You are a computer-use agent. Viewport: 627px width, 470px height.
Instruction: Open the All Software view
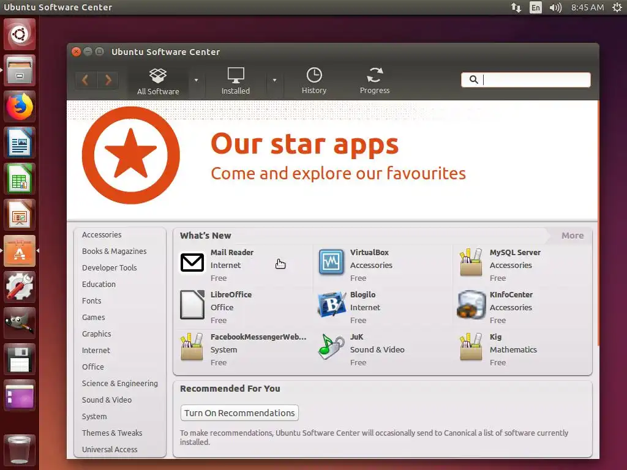point(158,81)
